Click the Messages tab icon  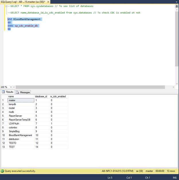(17, 92)
